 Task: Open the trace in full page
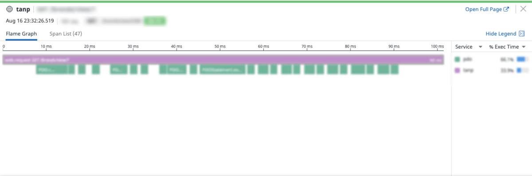(x=487, y=9)
